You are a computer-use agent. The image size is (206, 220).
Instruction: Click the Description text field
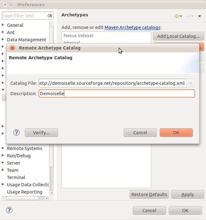pyautogui.click(x=117, y=94)
